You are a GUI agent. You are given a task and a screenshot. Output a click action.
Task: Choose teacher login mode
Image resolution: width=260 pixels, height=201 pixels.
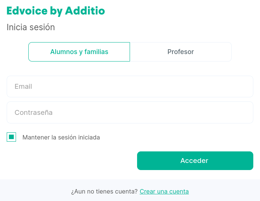pyautogui.click(x=181, y=52)
